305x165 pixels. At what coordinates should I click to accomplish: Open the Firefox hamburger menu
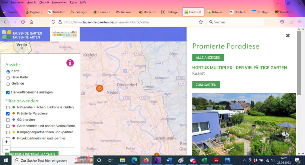[x=299, y=22]
